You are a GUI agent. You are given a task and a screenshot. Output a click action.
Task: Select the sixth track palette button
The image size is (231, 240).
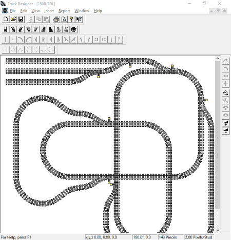click(44, 29)
